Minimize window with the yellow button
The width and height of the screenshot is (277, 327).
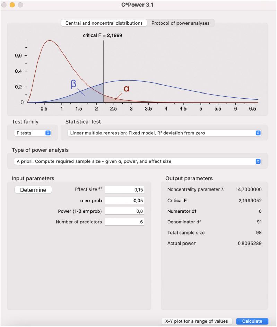12,5
